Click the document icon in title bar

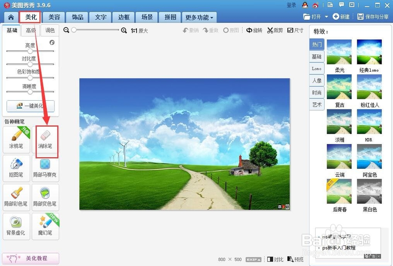pyautogui.click(x=330, y=5)
